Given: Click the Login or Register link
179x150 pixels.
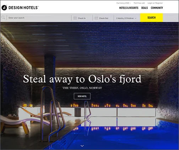Looking at the screenshot, I should [x=155, y=3].
